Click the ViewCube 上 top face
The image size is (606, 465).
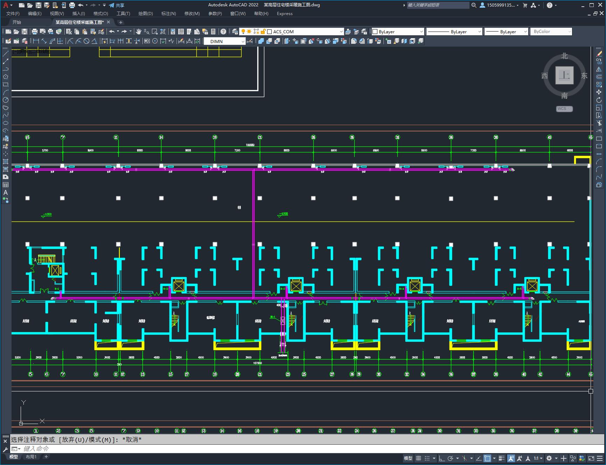point(564,75)
